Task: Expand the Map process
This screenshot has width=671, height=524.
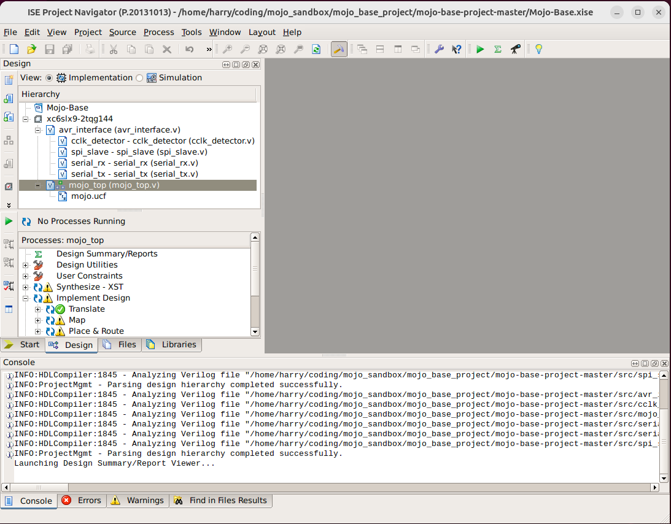Action: pyautogui.click(x=37, y=320)
